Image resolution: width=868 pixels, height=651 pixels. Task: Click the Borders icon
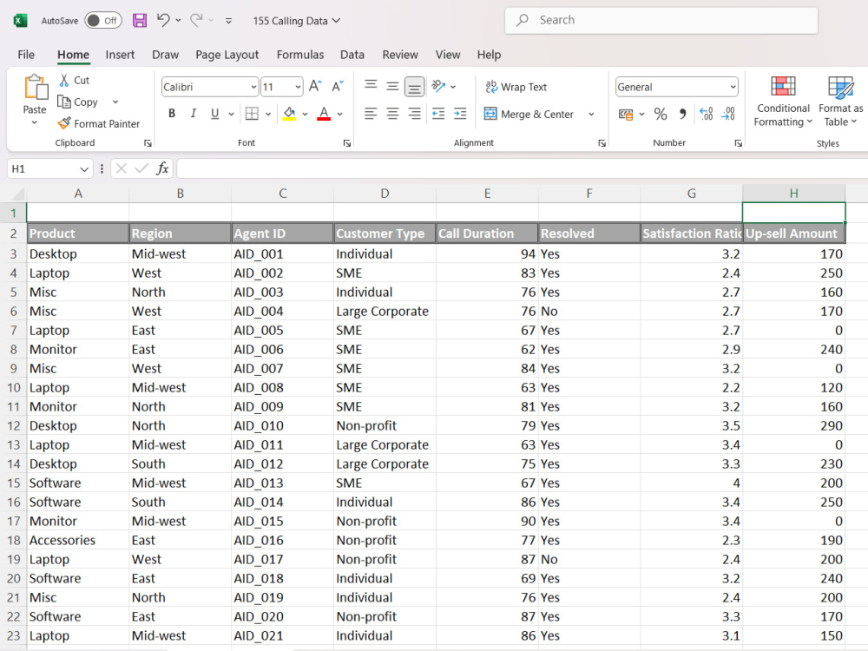252,114
